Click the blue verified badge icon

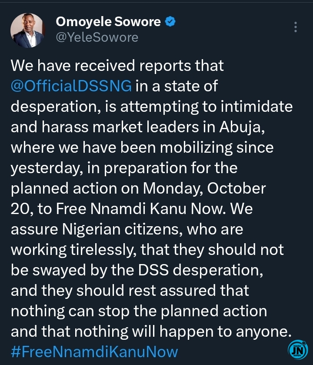pyautogui.click(x=170, y=22)
